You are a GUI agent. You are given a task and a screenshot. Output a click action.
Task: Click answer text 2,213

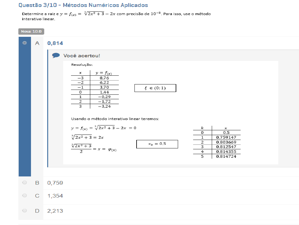(55, 211)
